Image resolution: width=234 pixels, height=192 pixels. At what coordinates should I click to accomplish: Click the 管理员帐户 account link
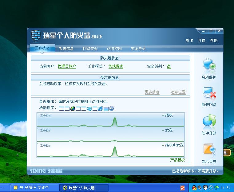point(67,66)
